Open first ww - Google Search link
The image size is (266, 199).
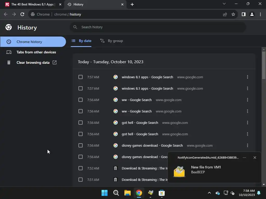(137, 100)
